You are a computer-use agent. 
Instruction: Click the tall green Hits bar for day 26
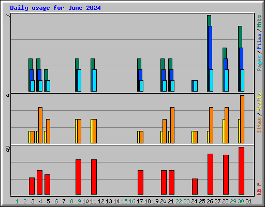coord(209,21)
